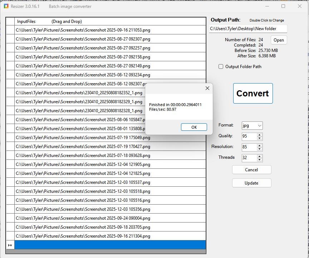Click the Resolution input field showing 85

tap(250, 147)
